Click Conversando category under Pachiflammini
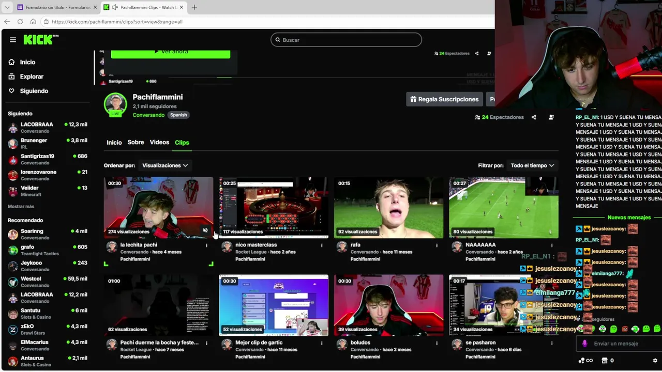The height and width of the screenshot is (372, 662). [148, 115]
